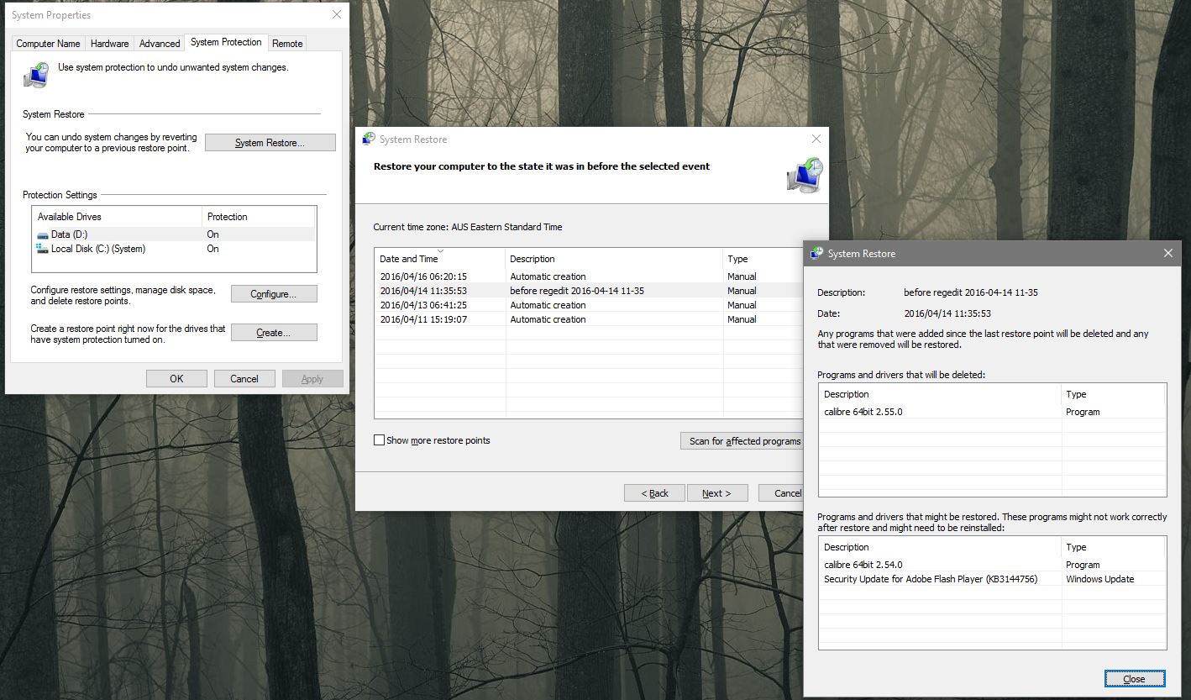Cancel the System Properties dialog

tap(244, 379)
